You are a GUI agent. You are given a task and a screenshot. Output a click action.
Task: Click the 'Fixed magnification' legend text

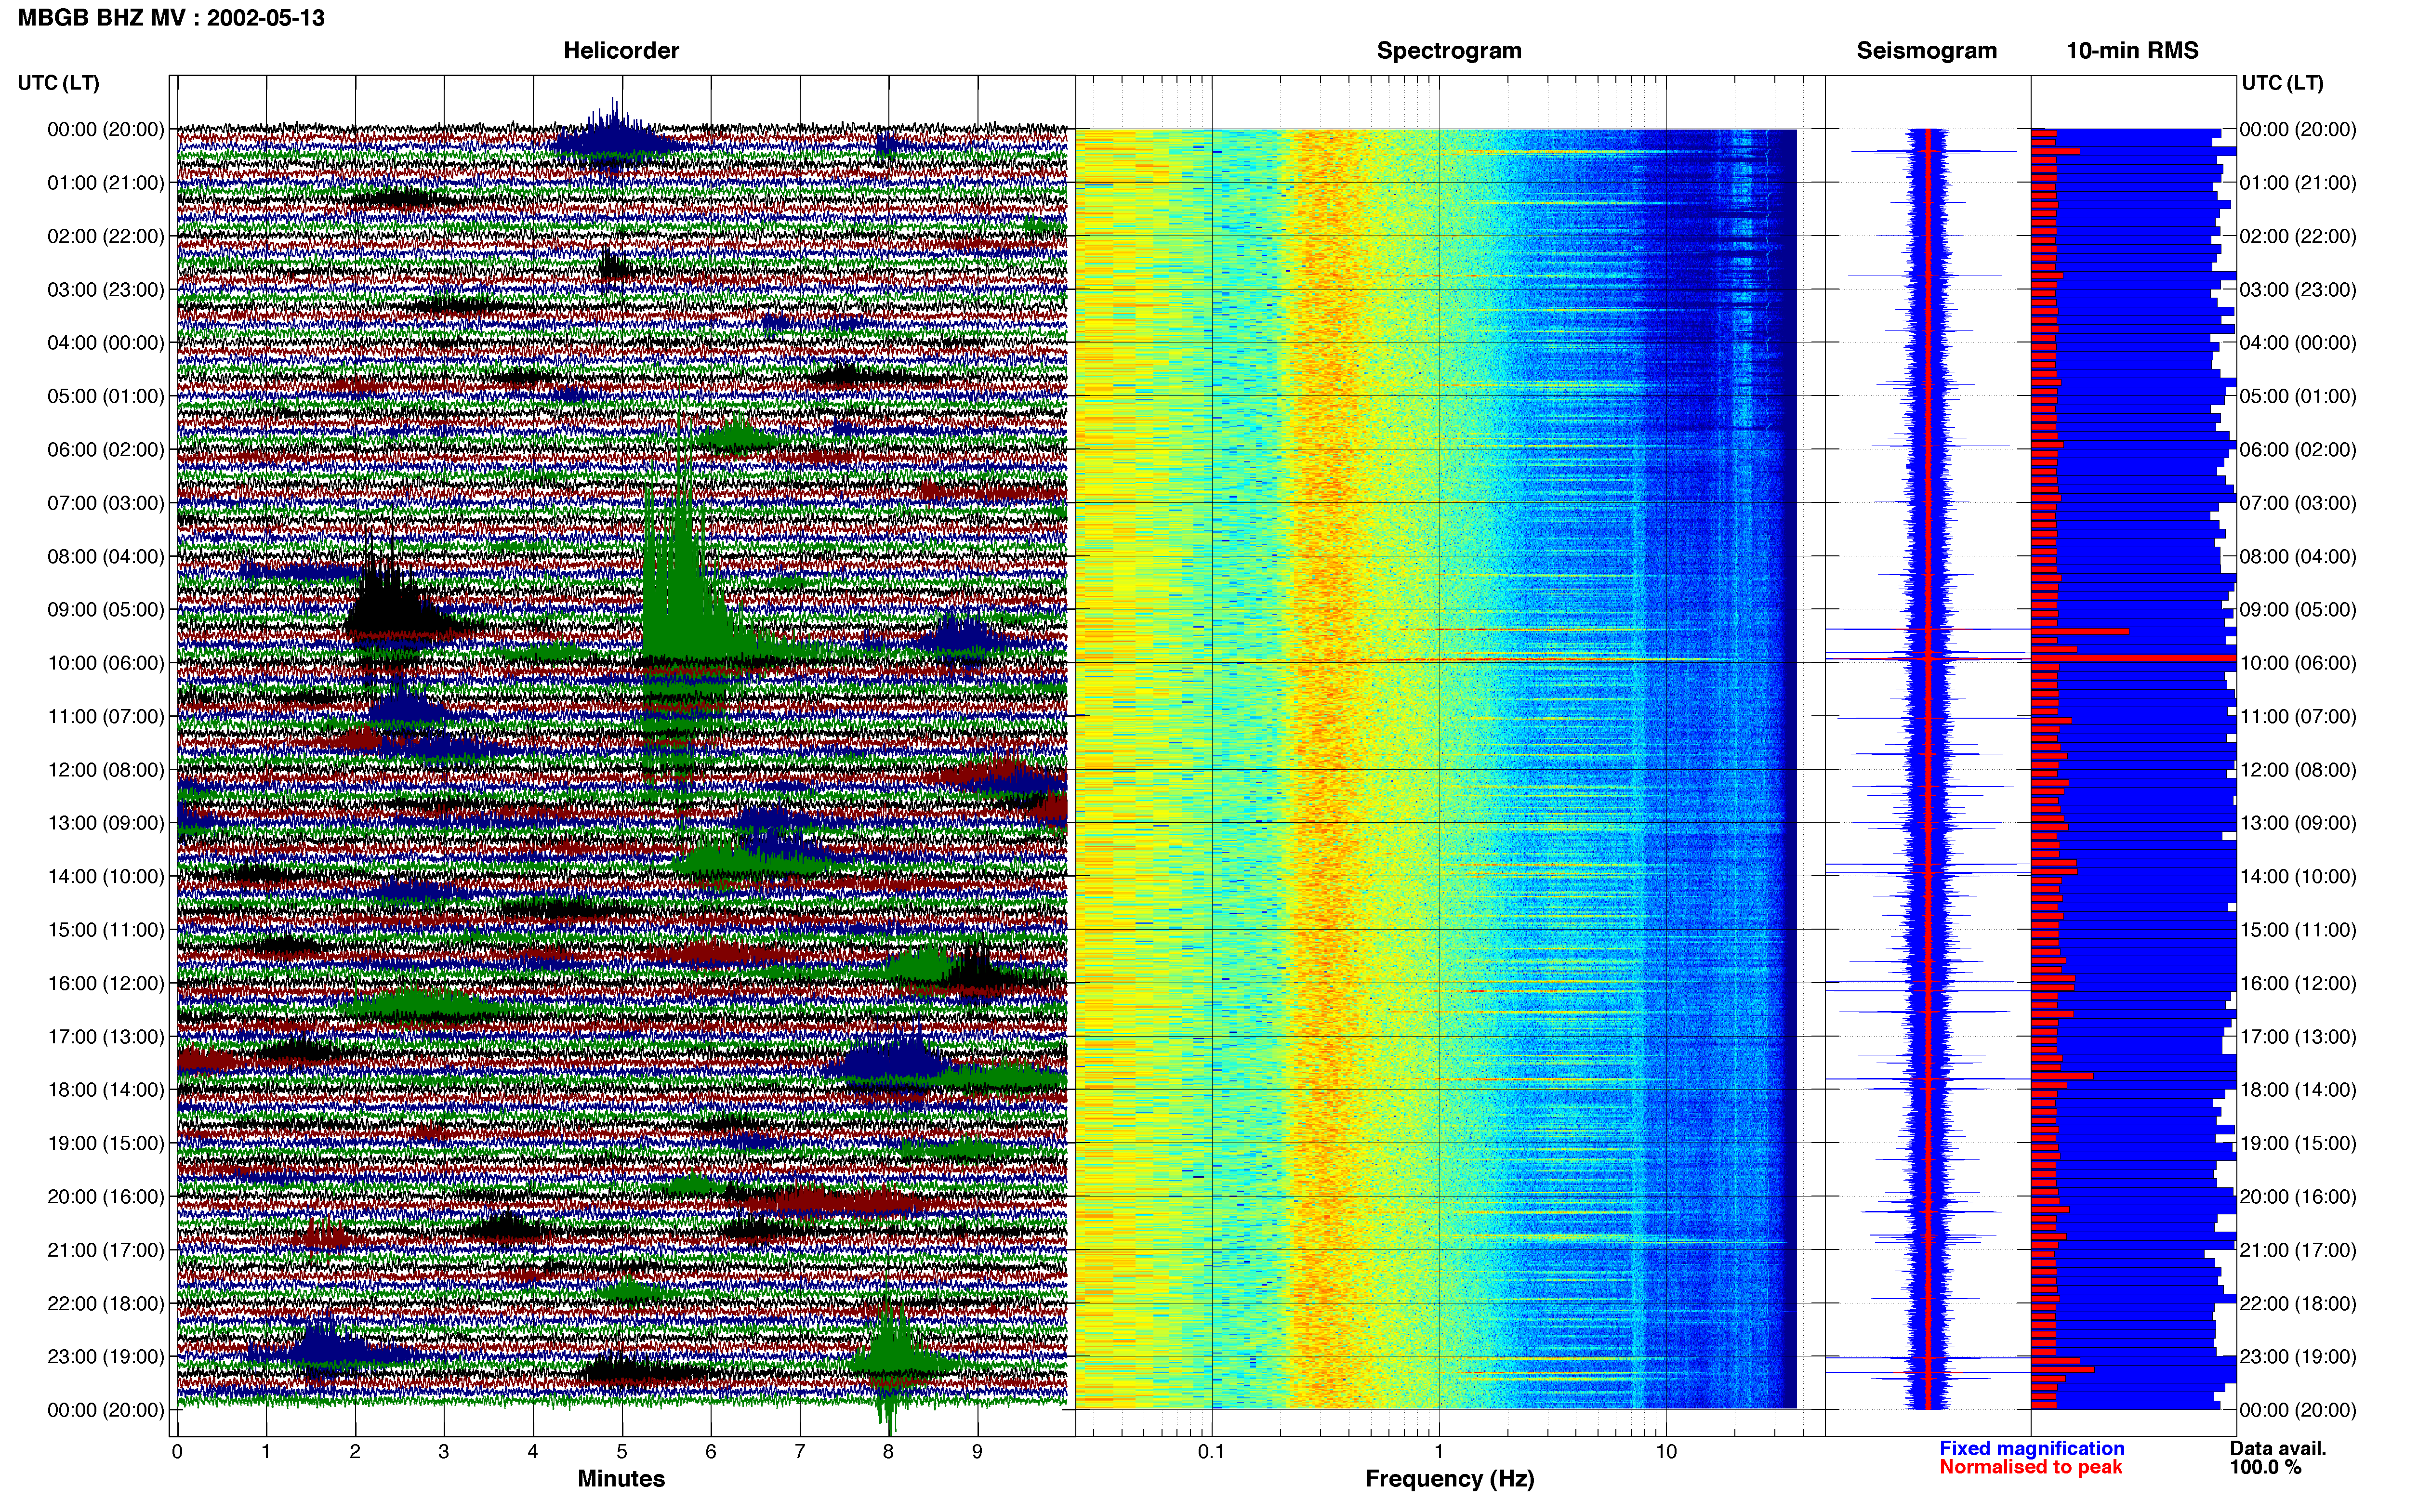[x=2032, y=1449]
